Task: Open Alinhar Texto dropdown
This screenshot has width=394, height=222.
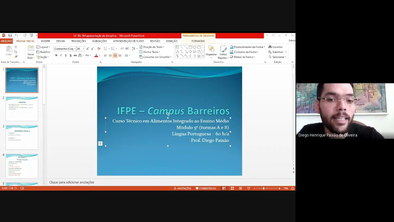Action: coord(150,52)
